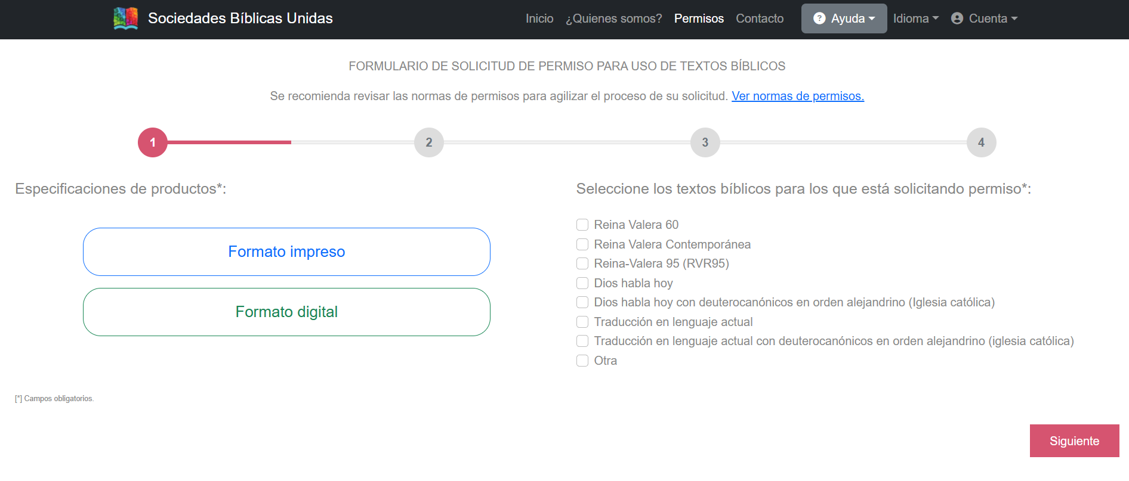The height and width of the screenshot is (481, 1129).
Task: Choose the Formato digital button
Action: pos(286,312)
